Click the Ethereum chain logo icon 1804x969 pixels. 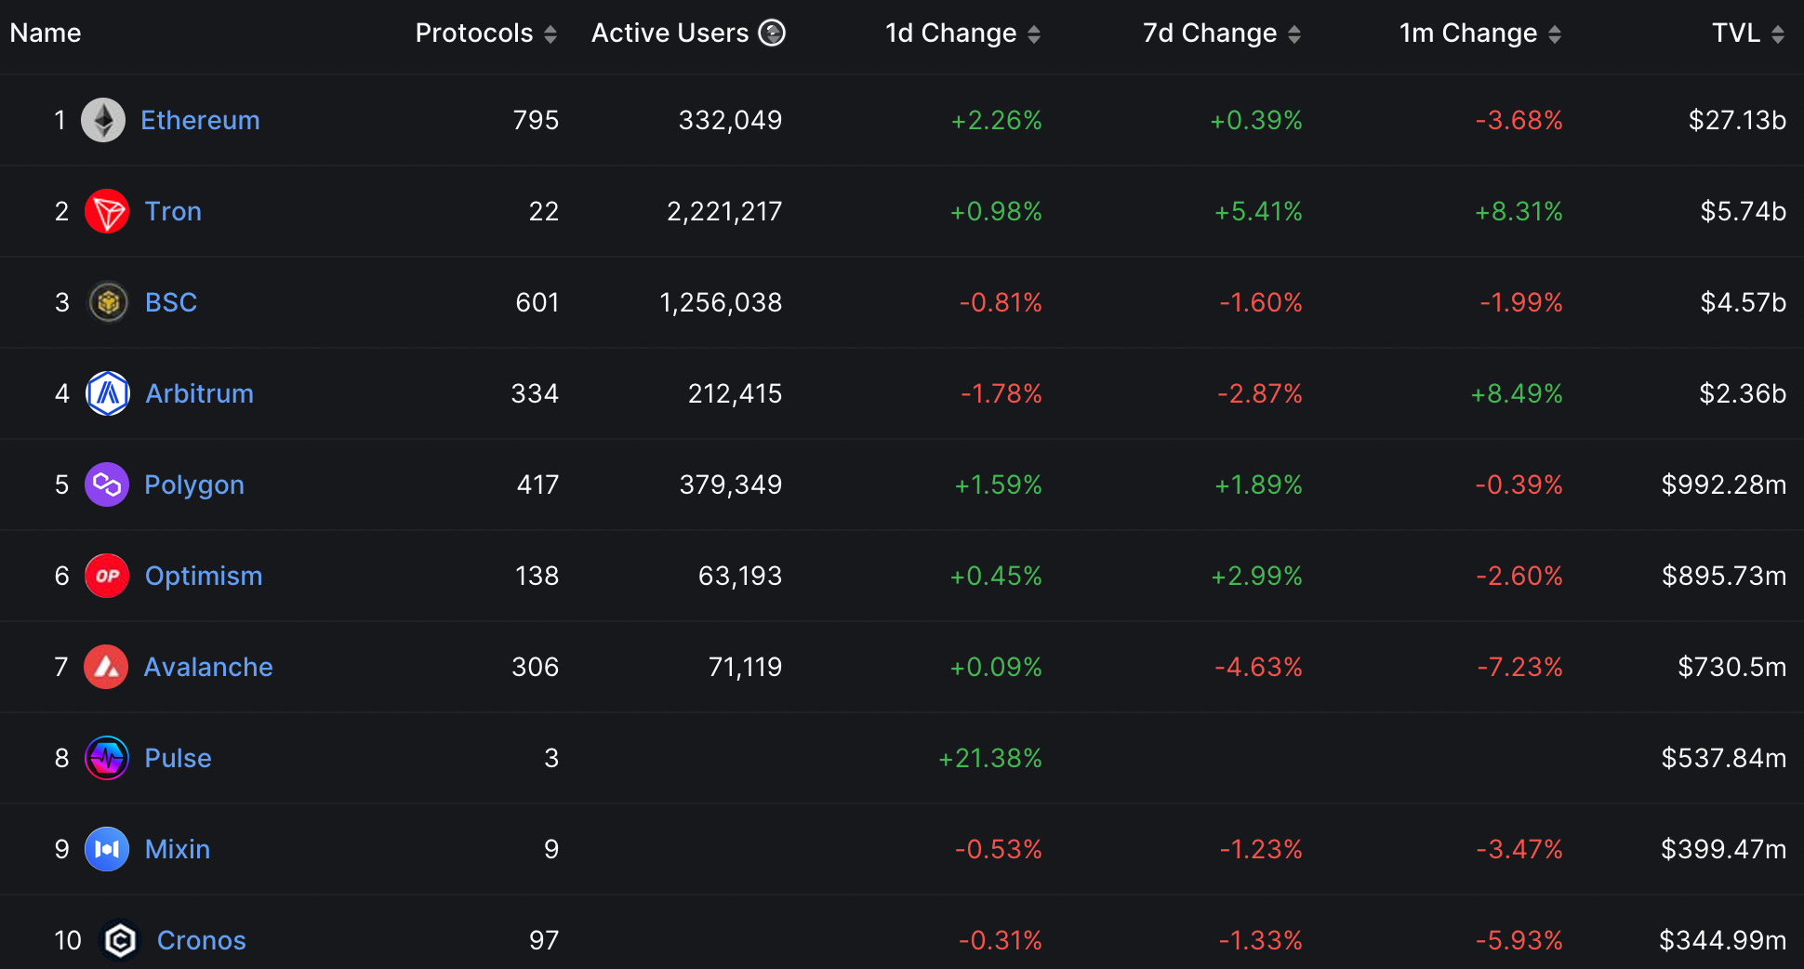pyautogui.click(x=103, y=120)
